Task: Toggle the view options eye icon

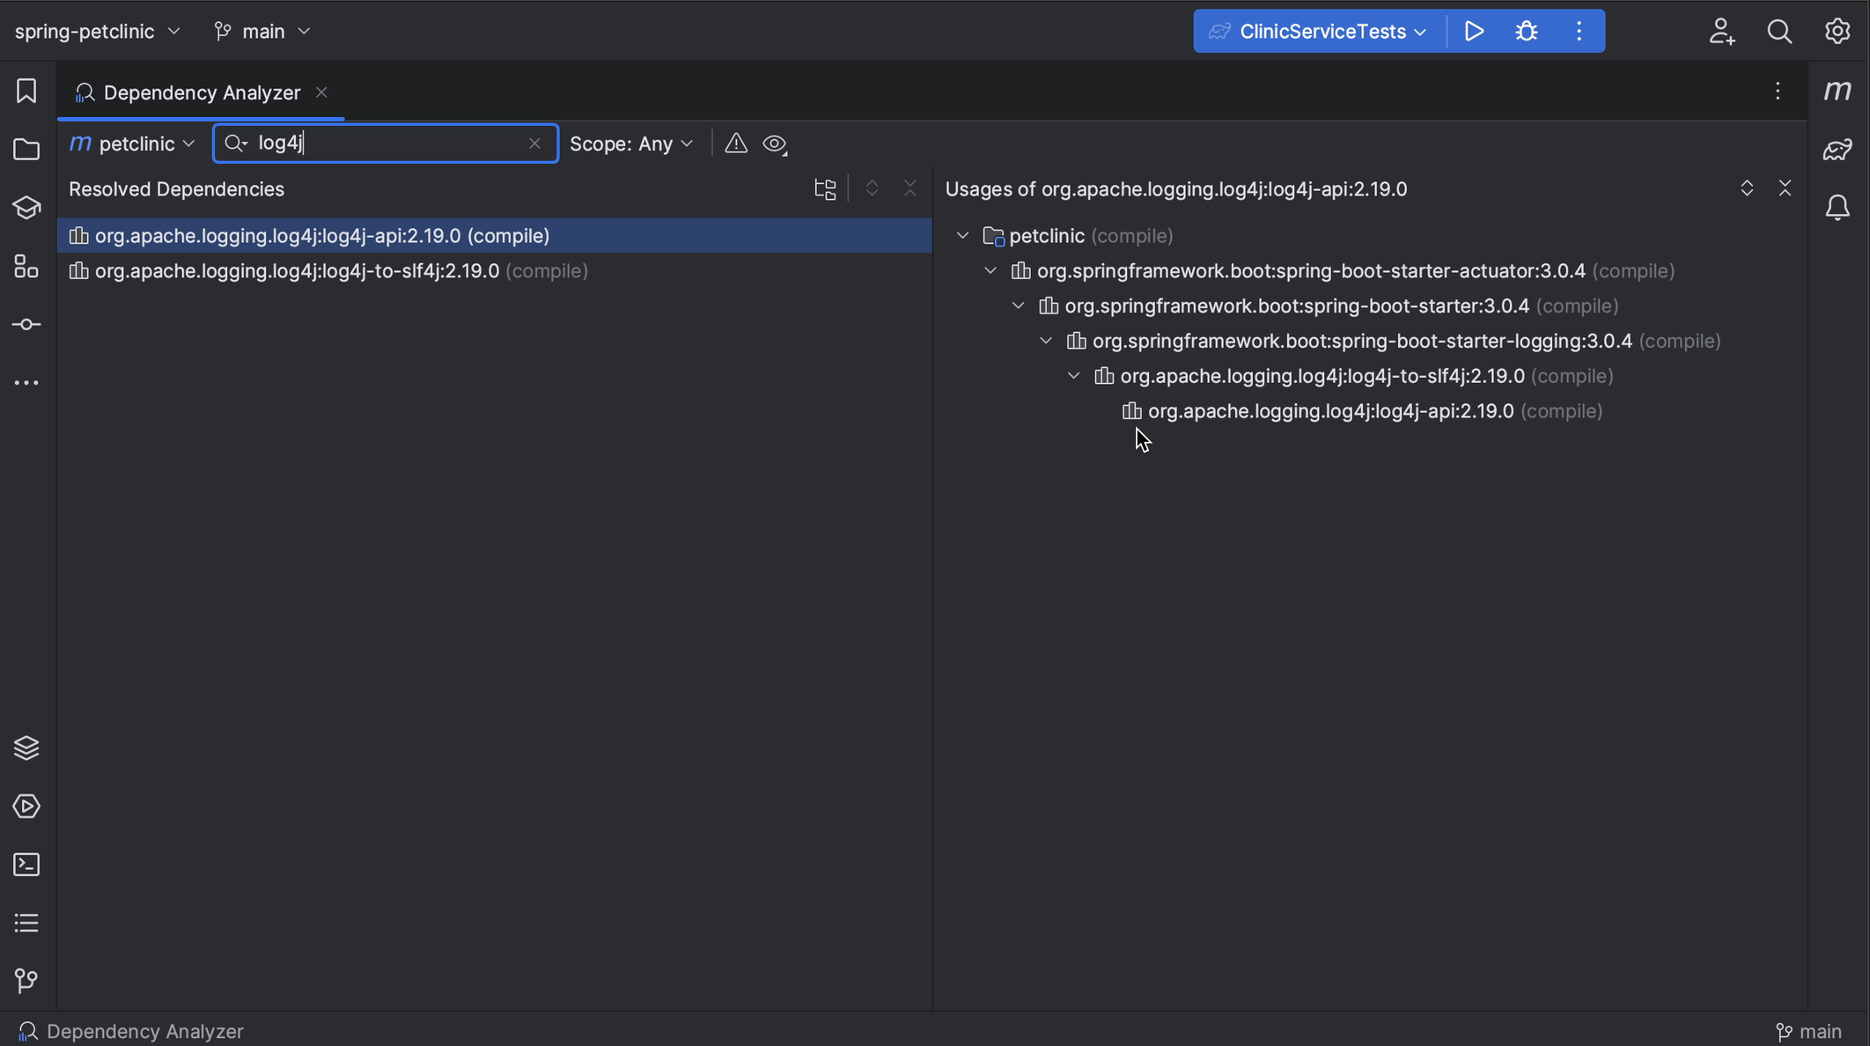Action: coord(774,143)
